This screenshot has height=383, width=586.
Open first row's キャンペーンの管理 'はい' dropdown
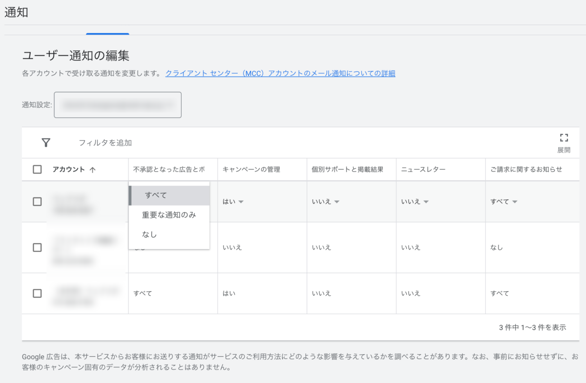233,202
